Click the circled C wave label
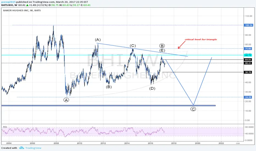This screenshot has height=151, width=256. click(193, 109)
